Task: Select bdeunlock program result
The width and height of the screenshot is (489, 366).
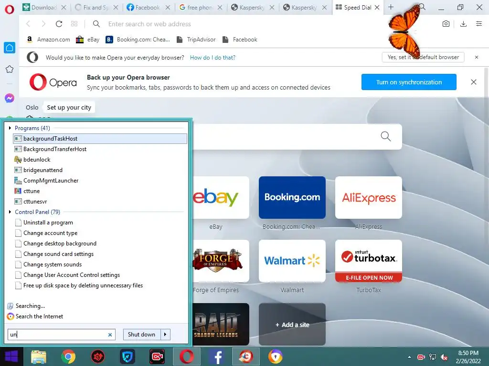Action: pos(100,160)
